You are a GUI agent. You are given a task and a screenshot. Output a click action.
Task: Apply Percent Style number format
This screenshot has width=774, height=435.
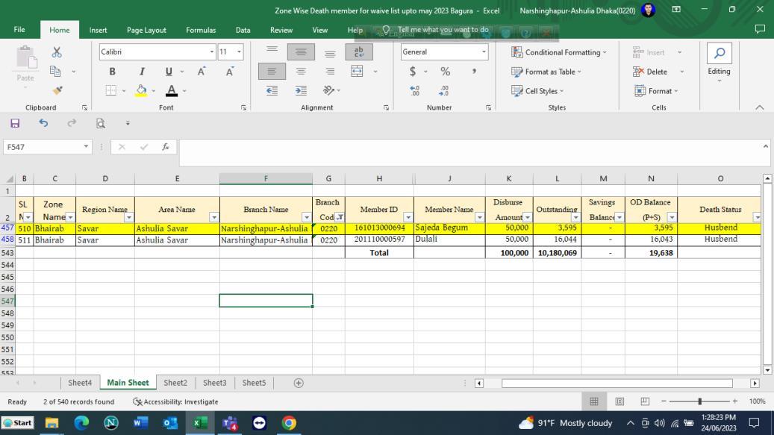click(x=446, y=72)
